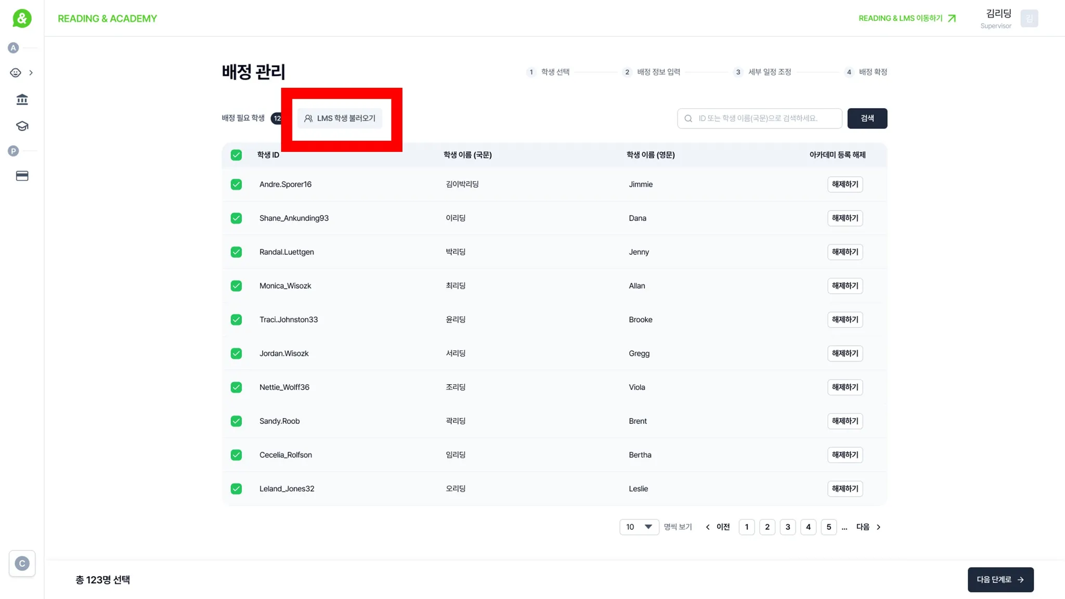
Task: Click LMS 학생 불러오기 button
Action: pyautogui.click(x=340, y=119)
